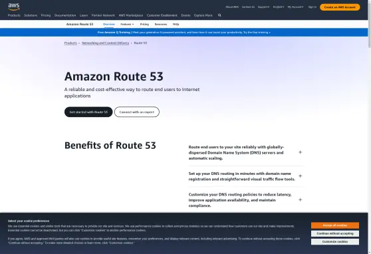Accept all cookies
The width and height of the screenshot is (371, 254).
[335, 225]
